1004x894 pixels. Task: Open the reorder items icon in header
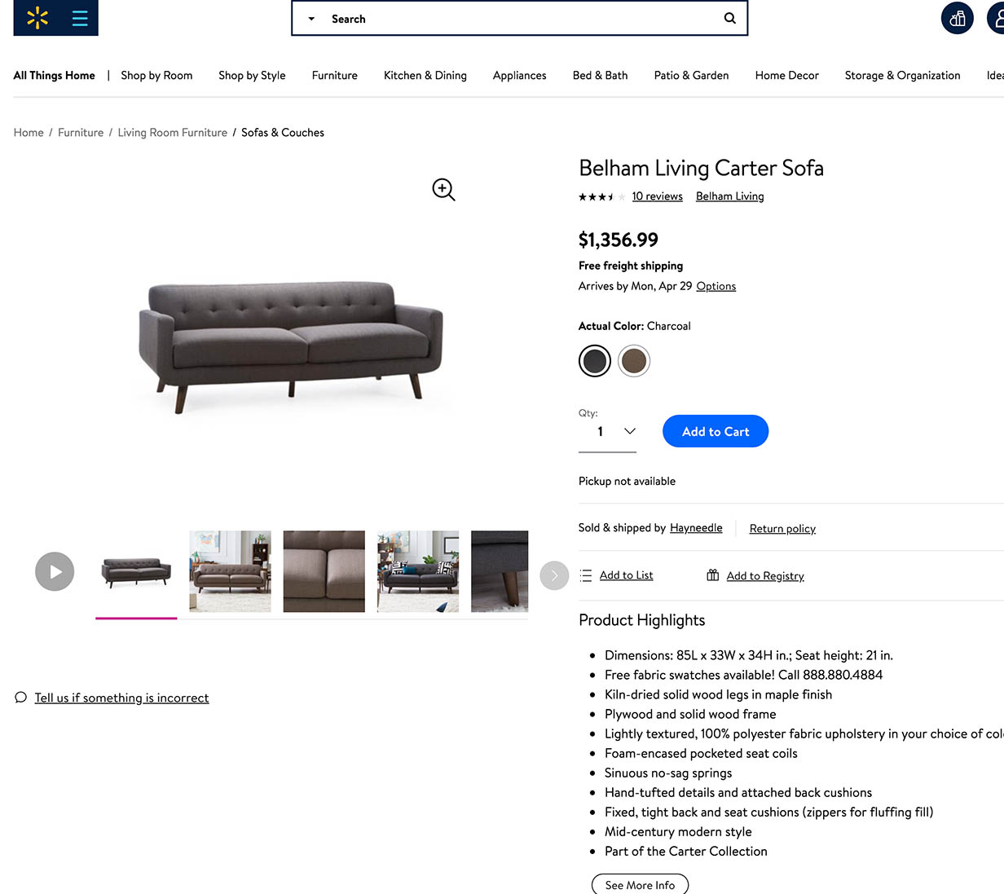coord(958,18)
